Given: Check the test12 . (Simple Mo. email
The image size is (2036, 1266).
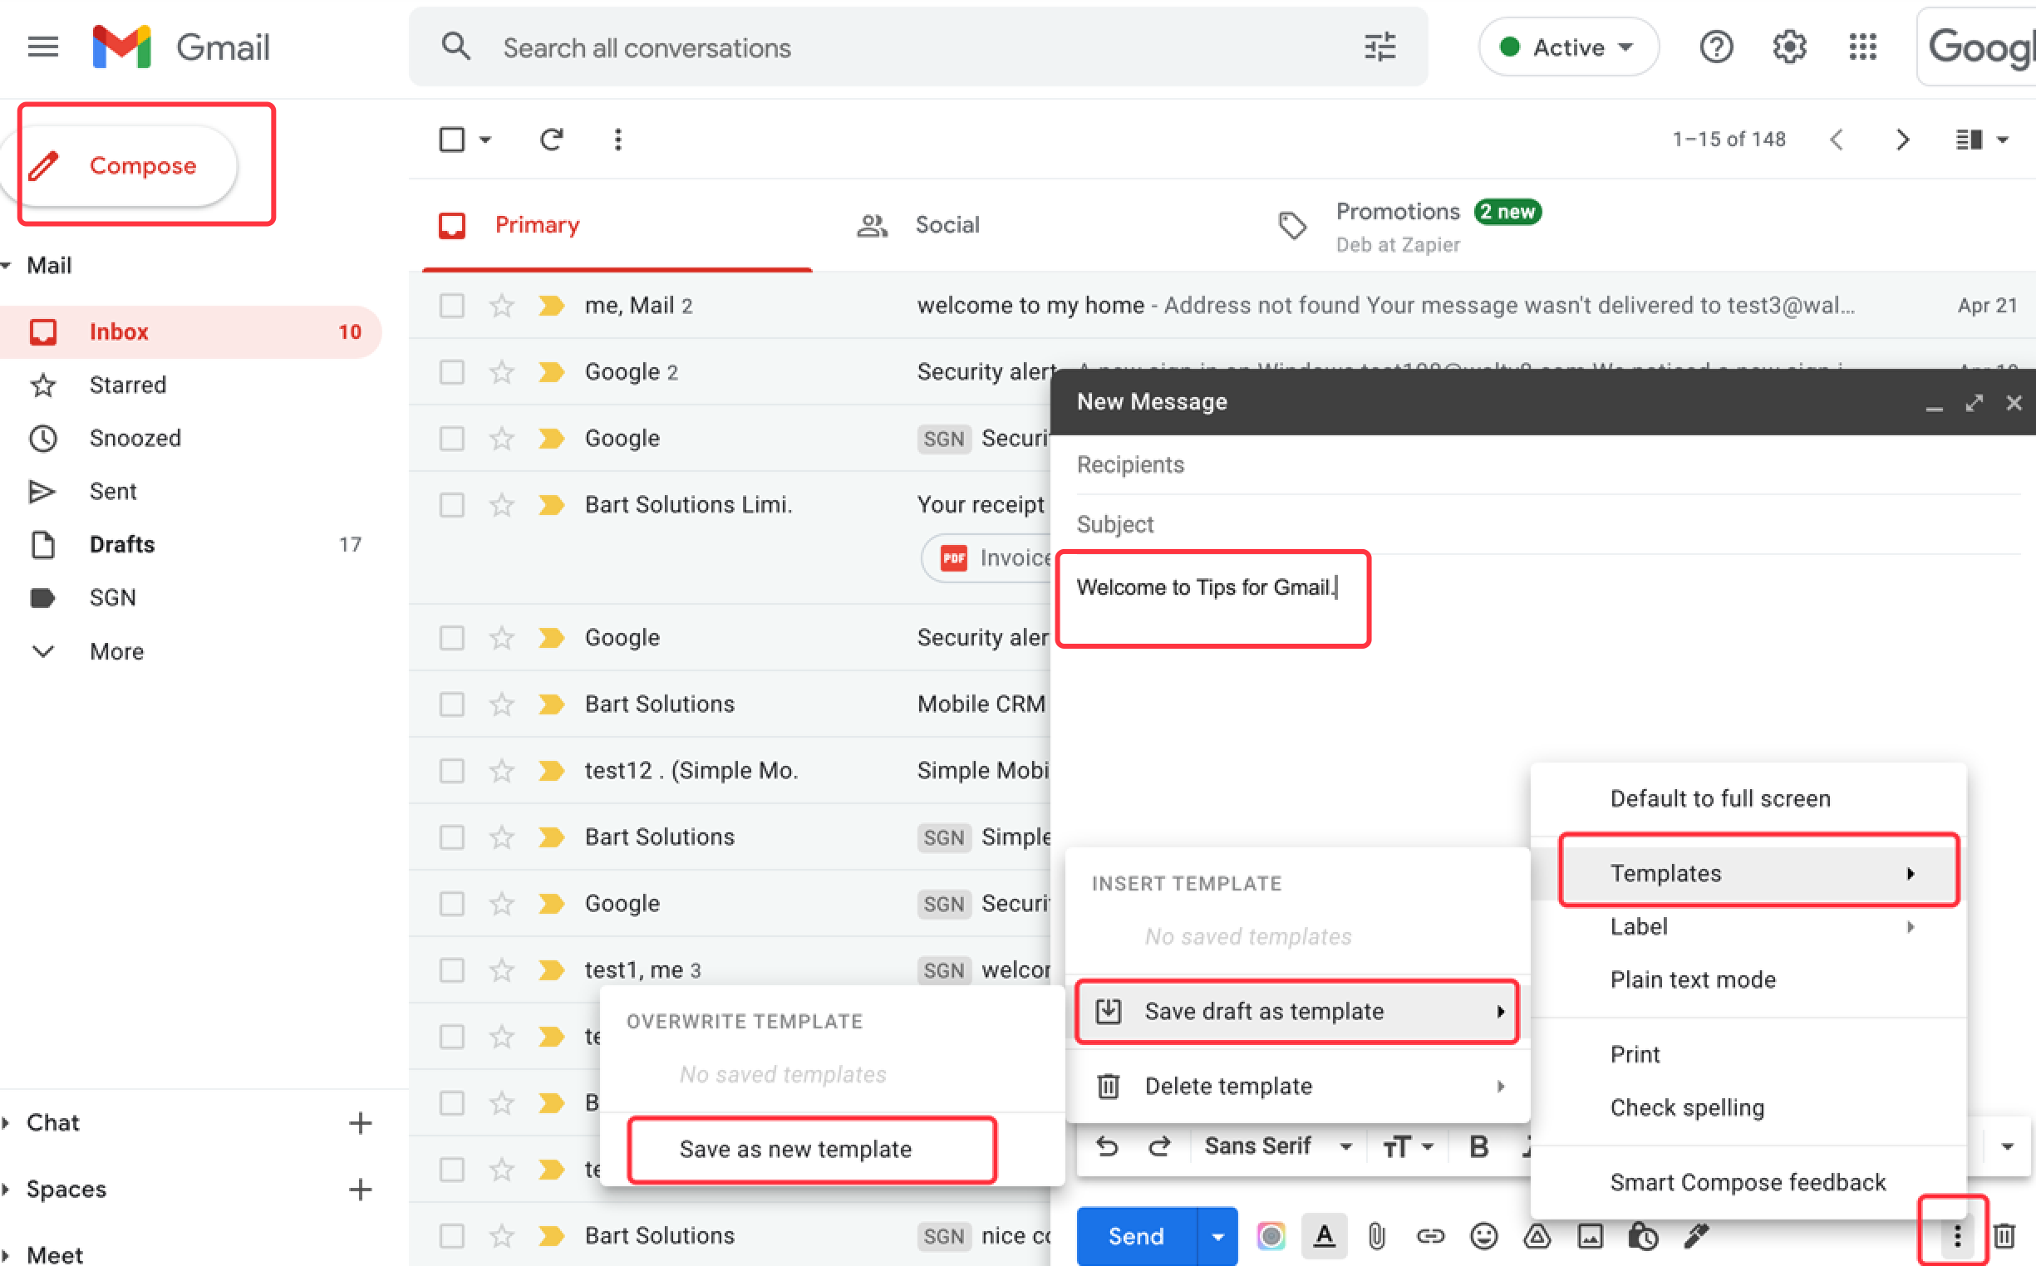Looking at the screenshot, I should point(451,770).
